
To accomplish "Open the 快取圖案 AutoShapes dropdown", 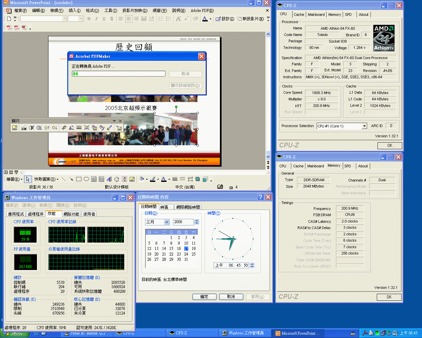I will tap(46, 179).
